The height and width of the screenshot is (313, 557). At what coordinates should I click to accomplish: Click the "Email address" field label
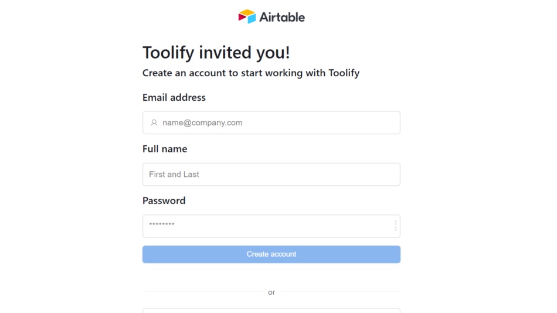pos(174,97)
